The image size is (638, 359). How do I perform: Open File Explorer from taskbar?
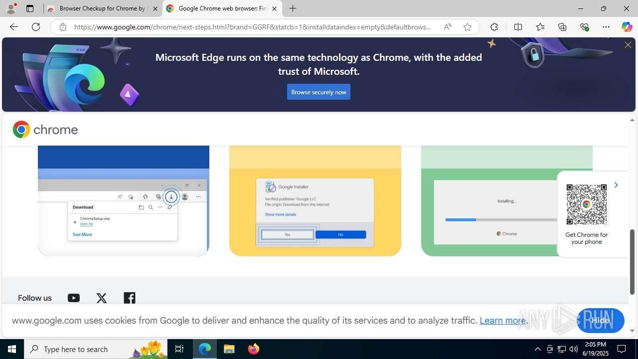pyautogui.click(x=229, y=349)
